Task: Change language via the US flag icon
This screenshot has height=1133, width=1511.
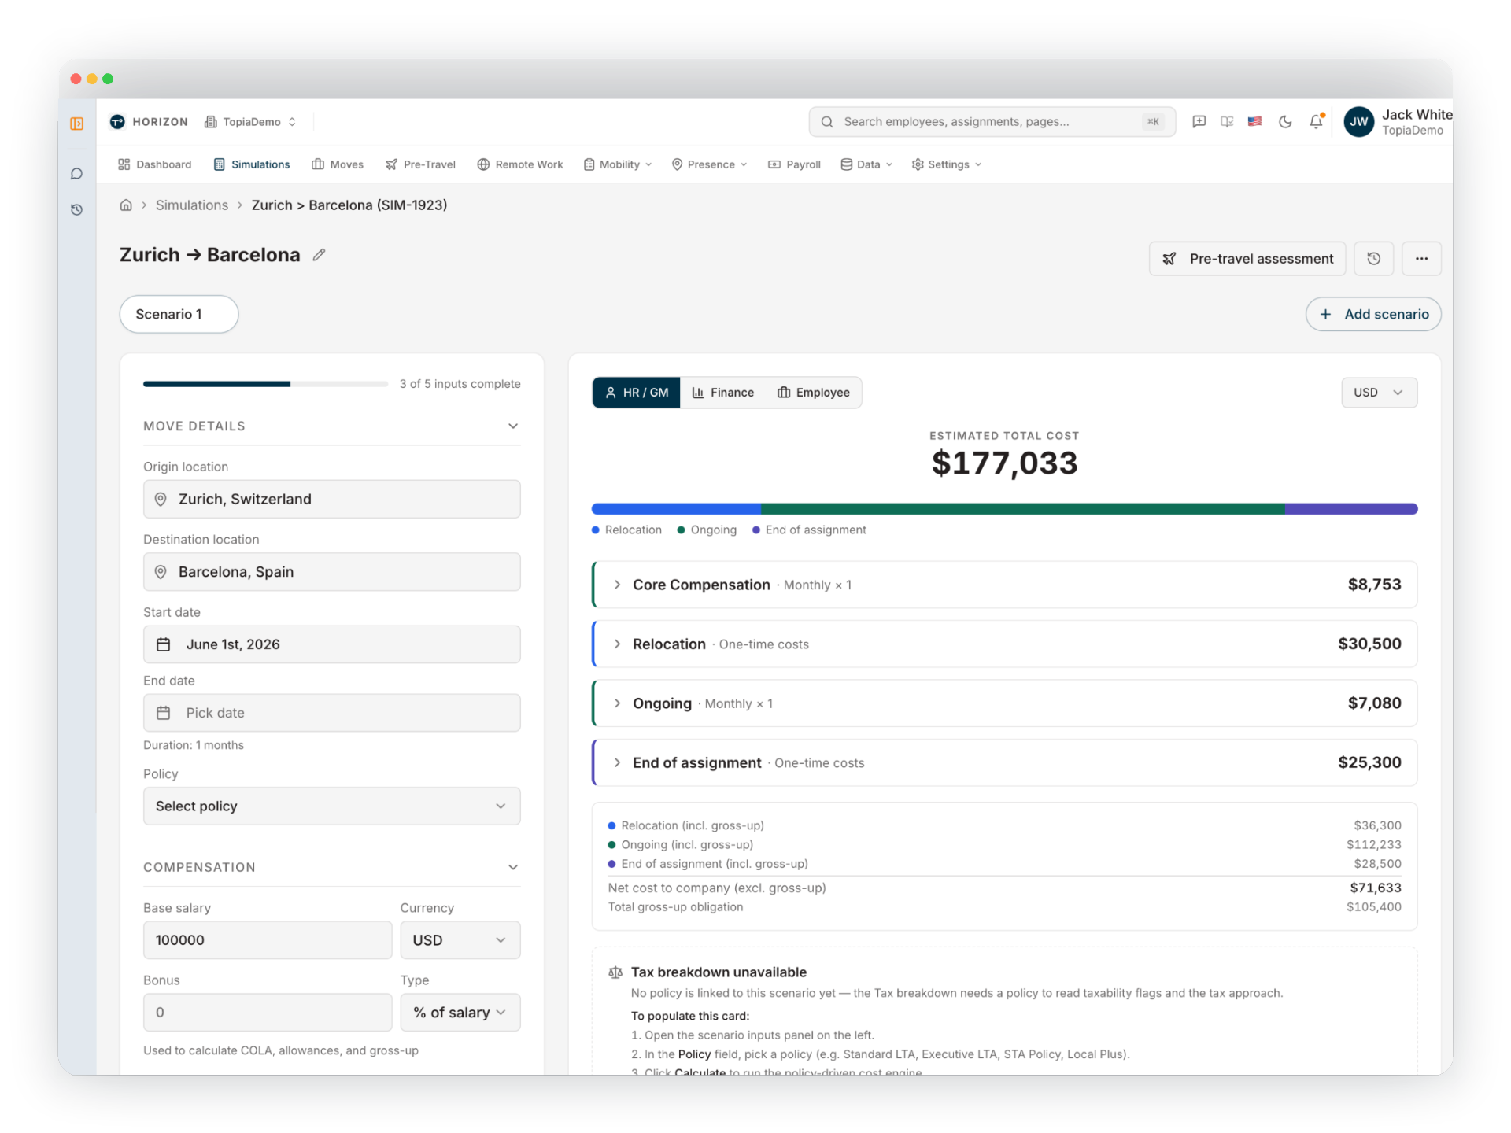Action: point(1255,122)
